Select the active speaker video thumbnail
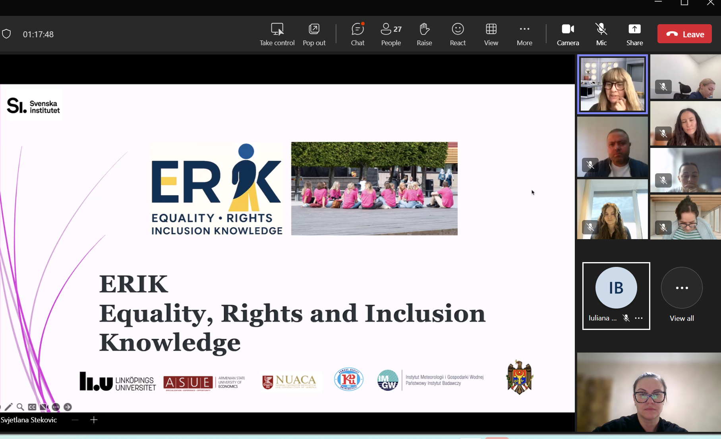This screenshot has width=721, height=439. [612, 84]
